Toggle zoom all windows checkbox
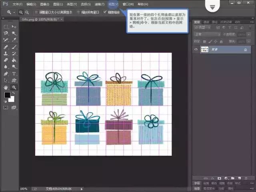The height and width of the screenshot is (192, 256). point(78,12)
